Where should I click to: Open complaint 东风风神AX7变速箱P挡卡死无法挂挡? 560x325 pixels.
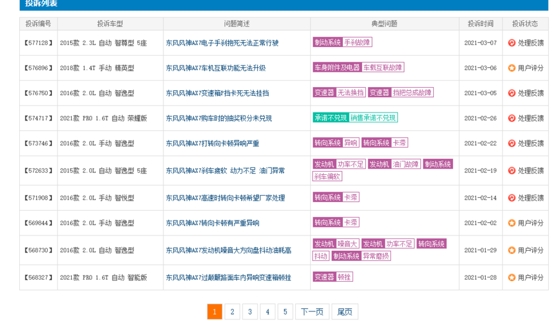(x=217, y=93)
